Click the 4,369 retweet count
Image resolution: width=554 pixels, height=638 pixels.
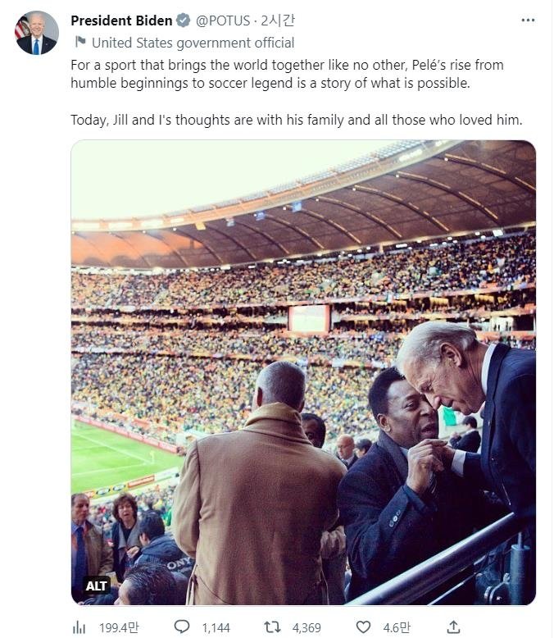(306, 627)
